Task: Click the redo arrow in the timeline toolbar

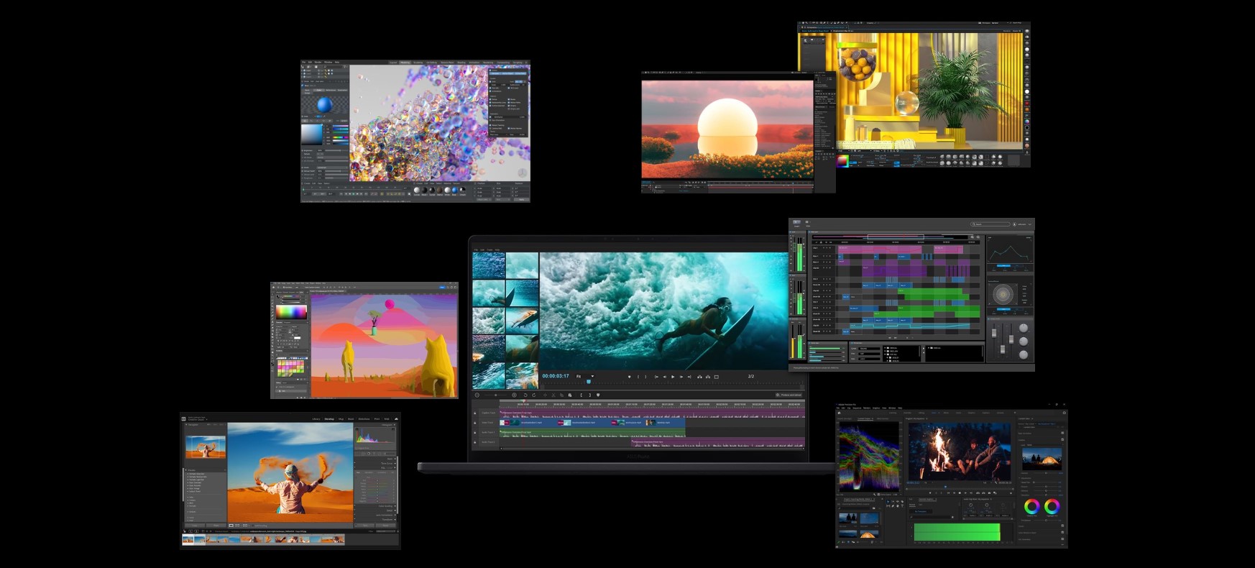Action: (x=533, y=395)
